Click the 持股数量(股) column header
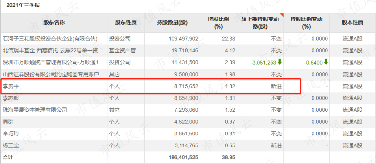Screen dimensions: 376x164 tap(172, 23)
